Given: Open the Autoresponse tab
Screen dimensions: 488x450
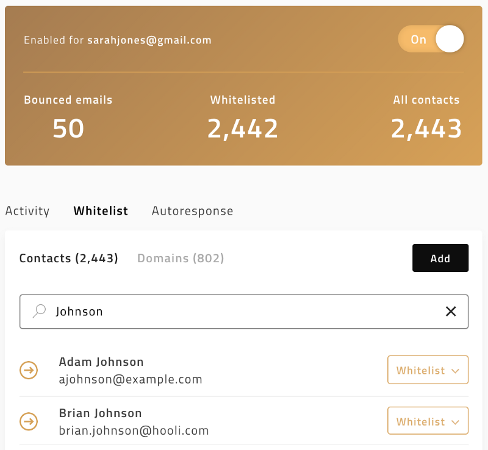Looking at the screenshot, I should pyautogui.click(x=192, y=212).
